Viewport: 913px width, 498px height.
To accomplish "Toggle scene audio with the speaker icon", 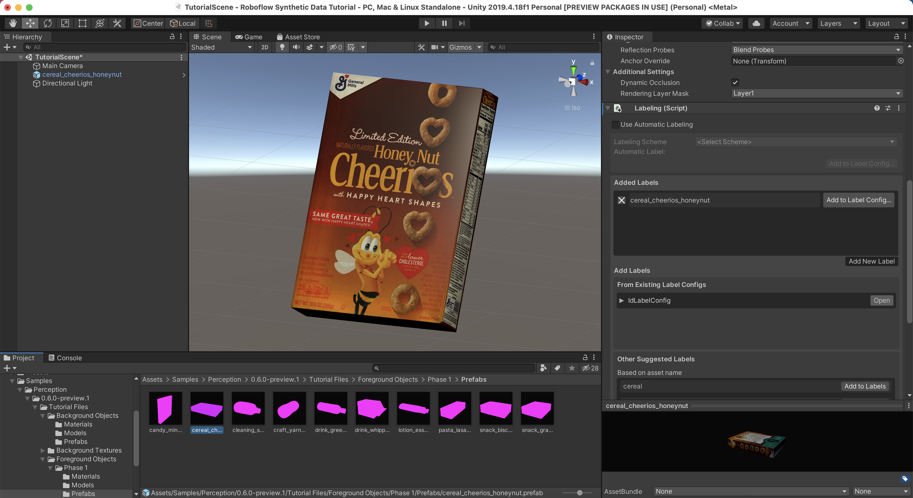I will coord(296,47).
